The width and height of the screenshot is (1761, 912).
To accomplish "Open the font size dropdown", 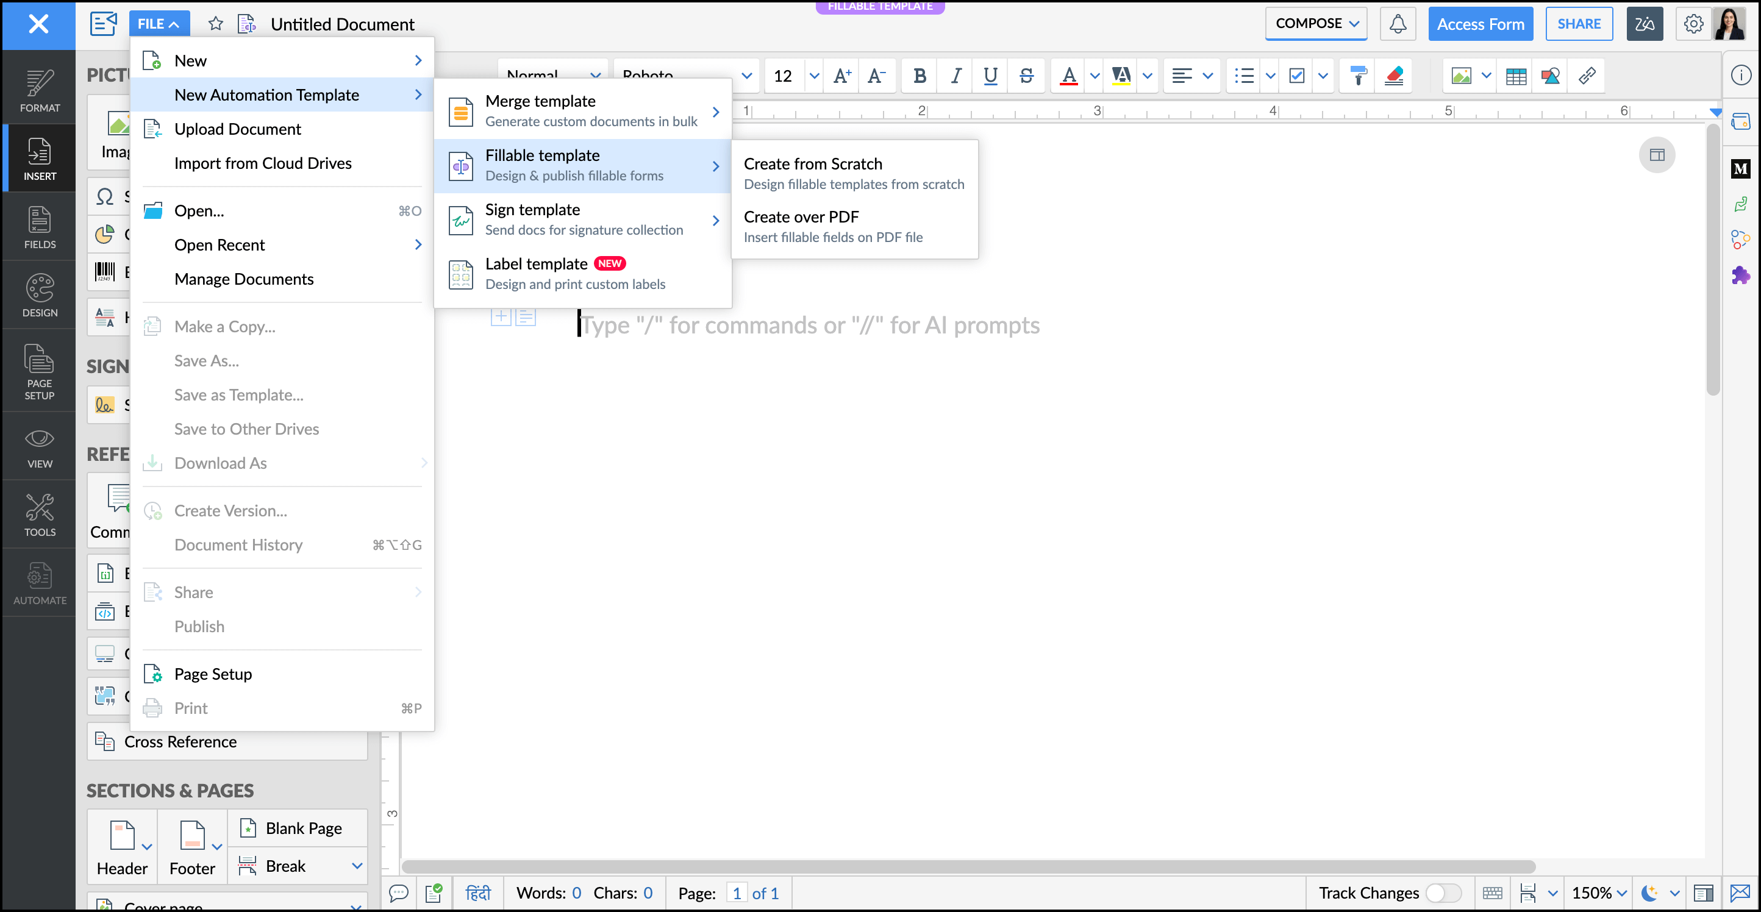I will point(813,76).
